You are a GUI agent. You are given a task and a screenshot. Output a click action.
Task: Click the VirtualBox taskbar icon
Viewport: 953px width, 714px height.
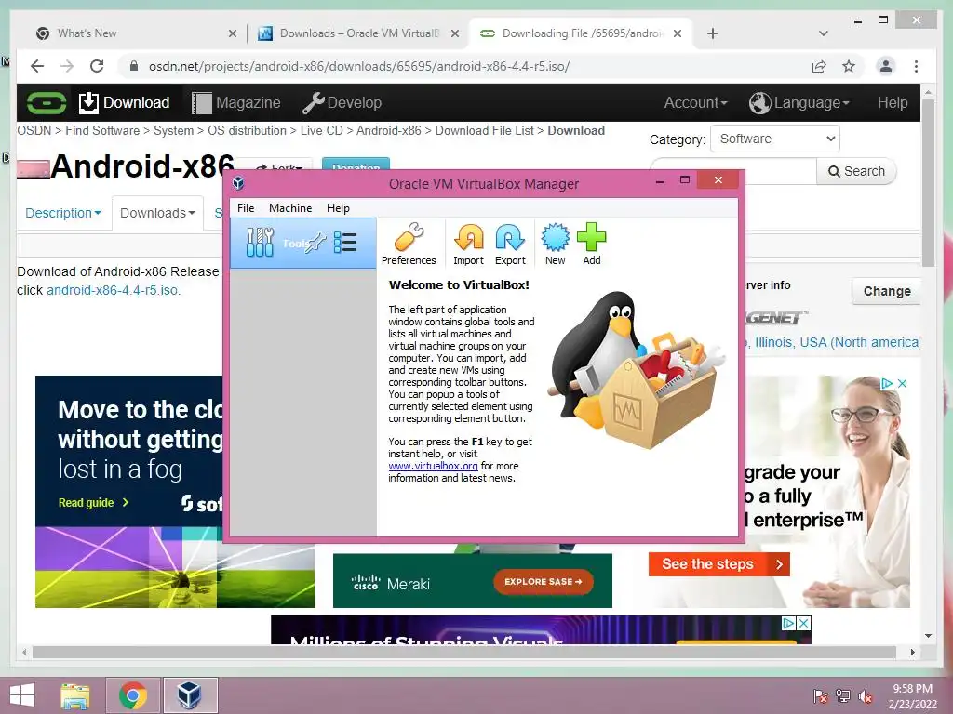click(190, 695)
